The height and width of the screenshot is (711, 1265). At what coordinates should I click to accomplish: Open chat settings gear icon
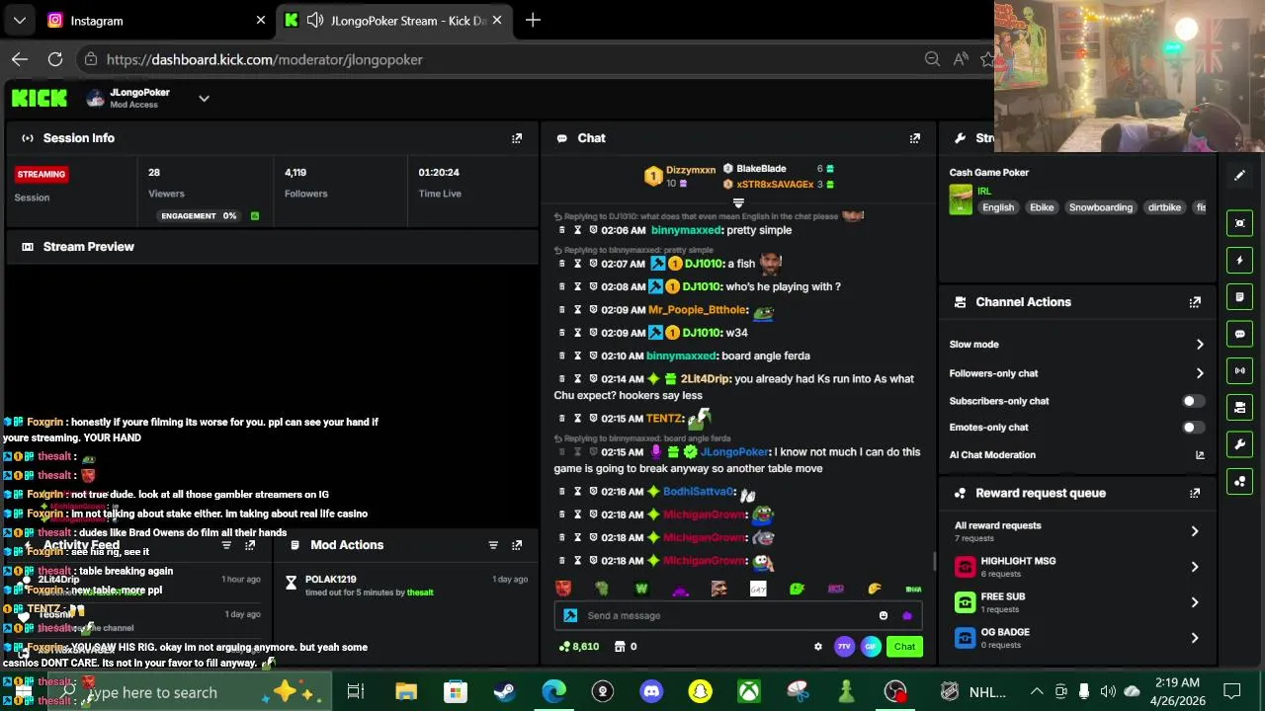tap(817, 647)
